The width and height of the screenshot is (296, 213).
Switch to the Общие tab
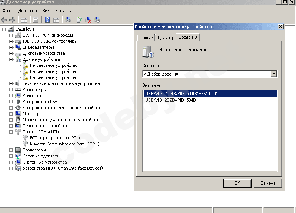click(x=146, y=38)
